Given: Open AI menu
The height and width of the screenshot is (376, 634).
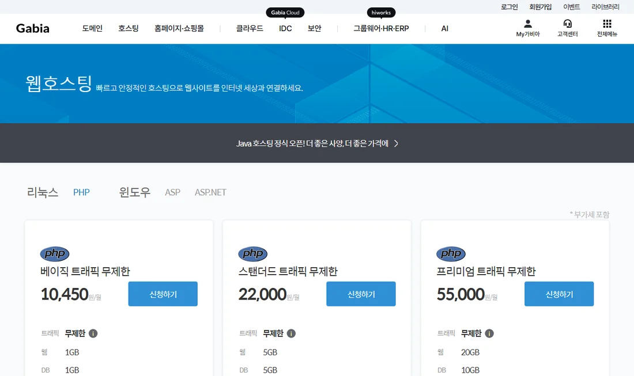Looking at the screenshot, I should point(445,28).
